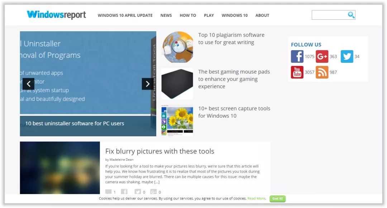Share blurry pictures article on Google Plus
This screenshot has height=208, width=387.
(153, 192)
